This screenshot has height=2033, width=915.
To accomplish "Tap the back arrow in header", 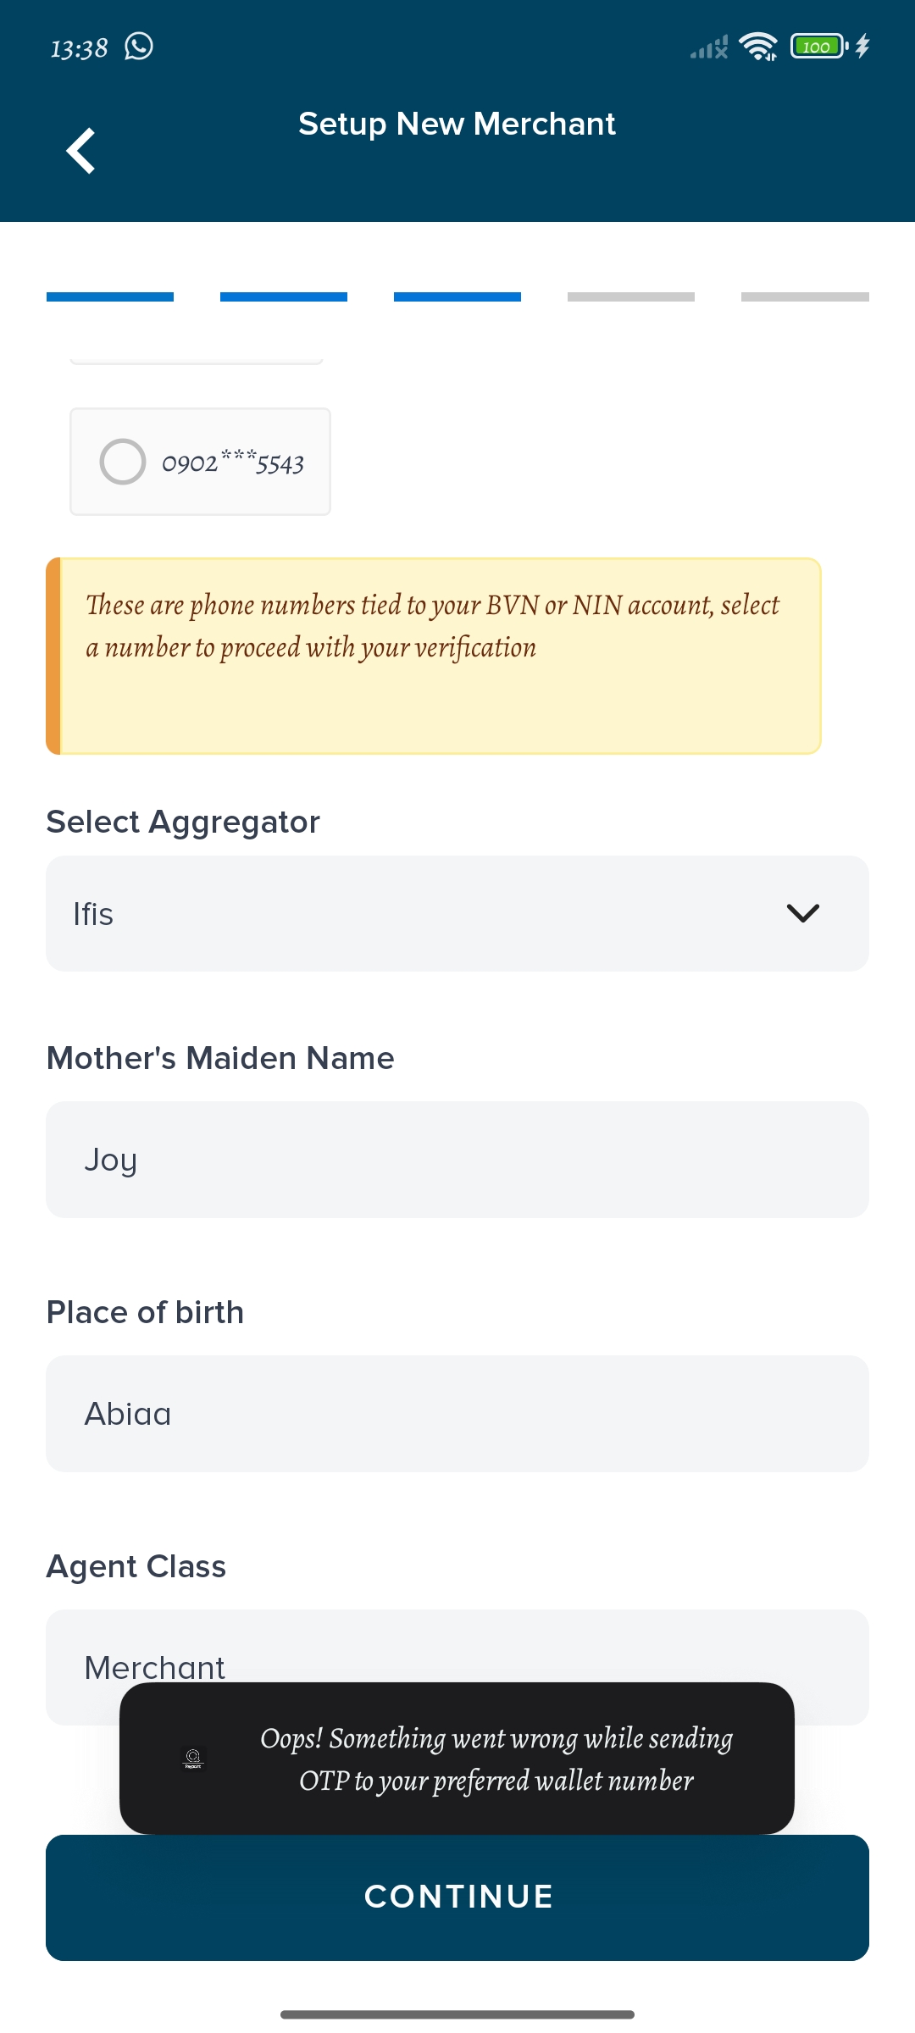I will click(x=81, y=151).
